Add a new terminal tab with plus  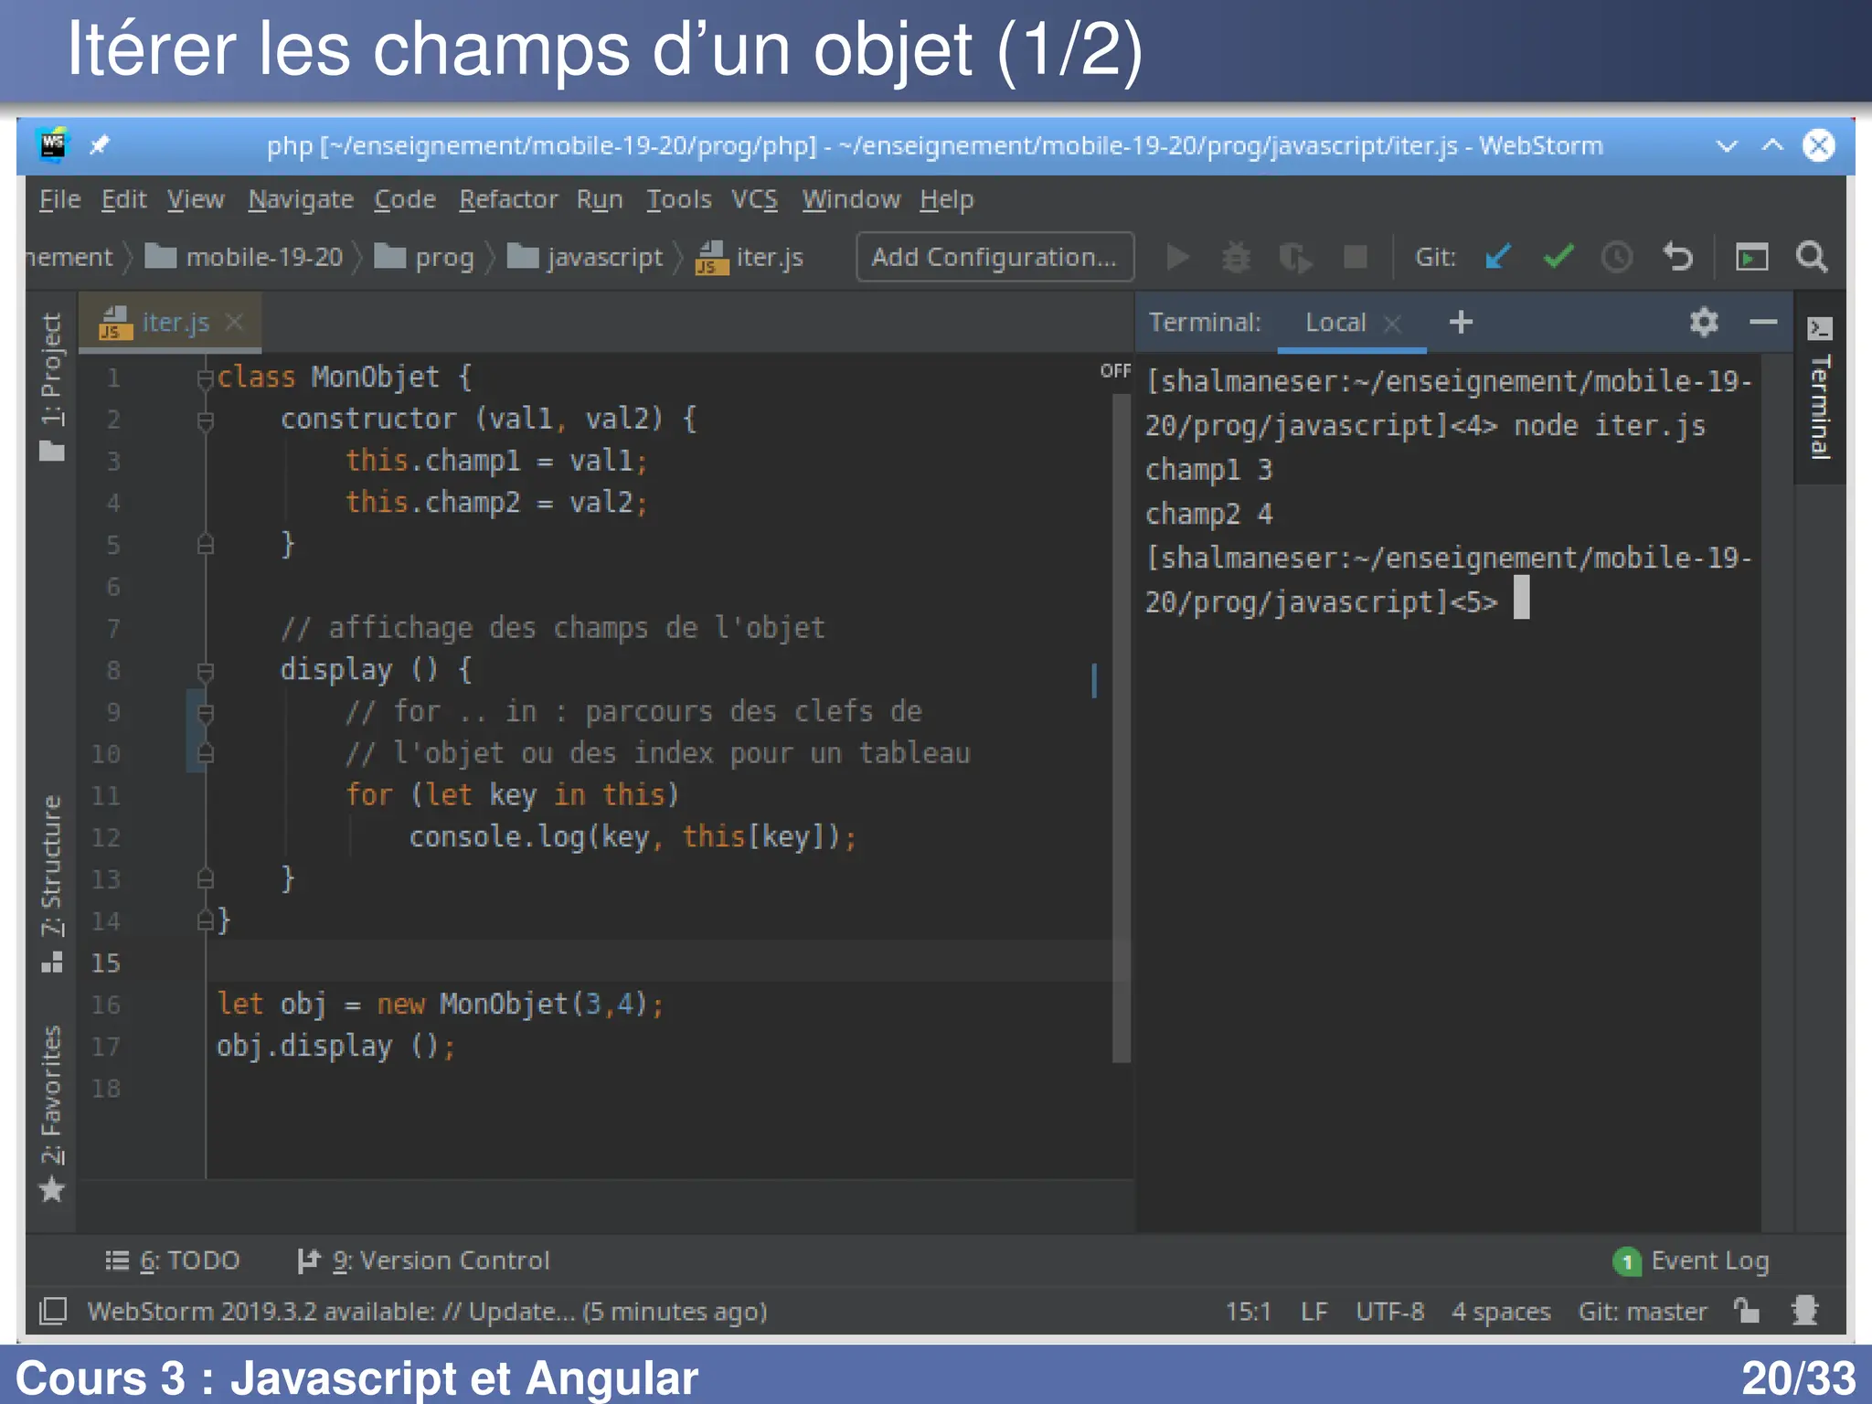1461,322
